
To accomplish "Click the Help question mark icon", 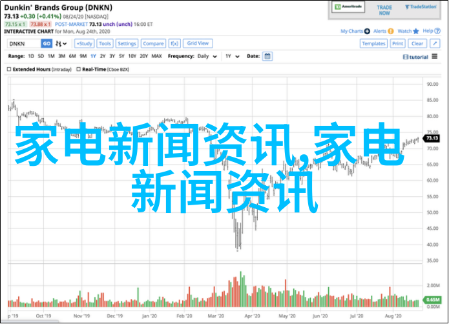I will click(x=437, y=31).
